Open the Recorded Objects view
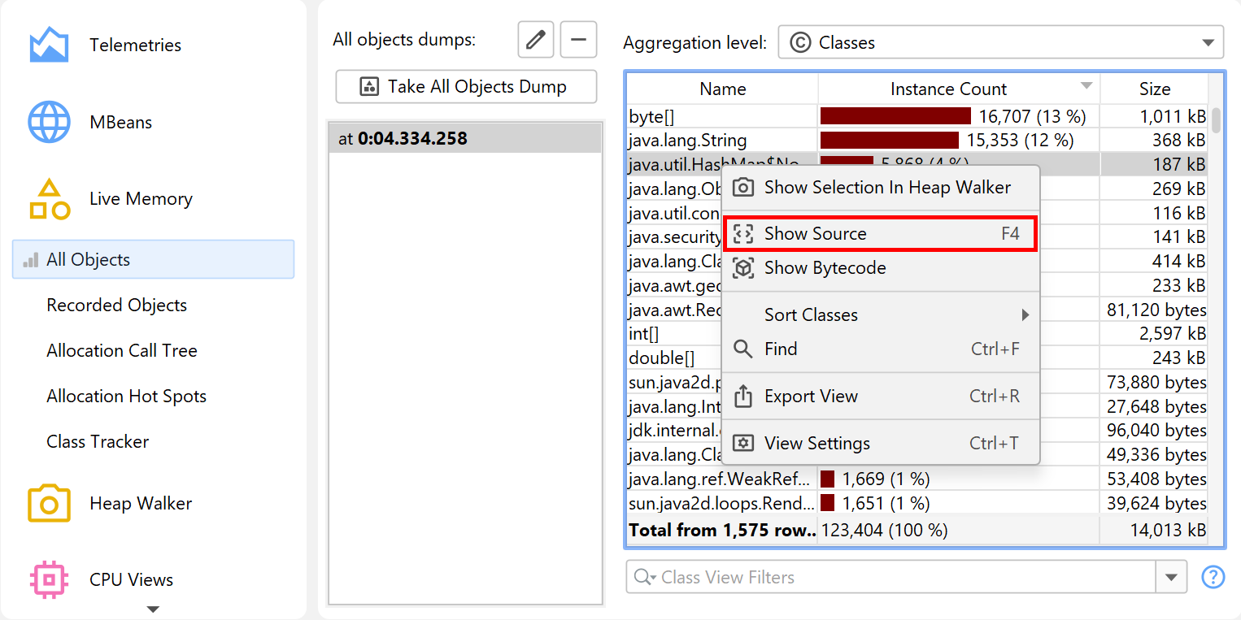The width and height of the screenshot is (1241, 620). point(117,306)
